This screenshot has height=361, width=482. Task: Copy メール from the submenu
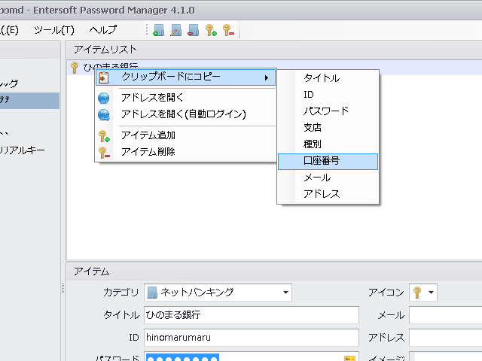328,177
